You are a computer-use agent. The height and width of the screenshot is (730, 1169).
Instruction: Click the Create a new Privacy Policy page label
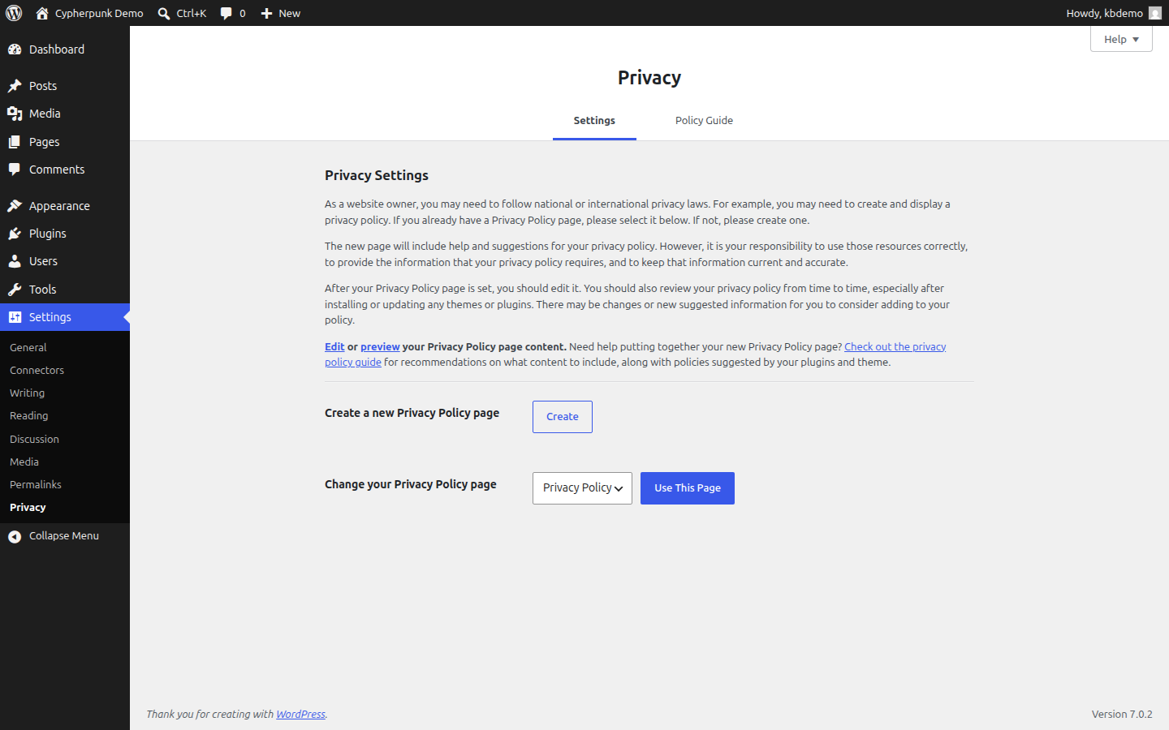[412, 413]
